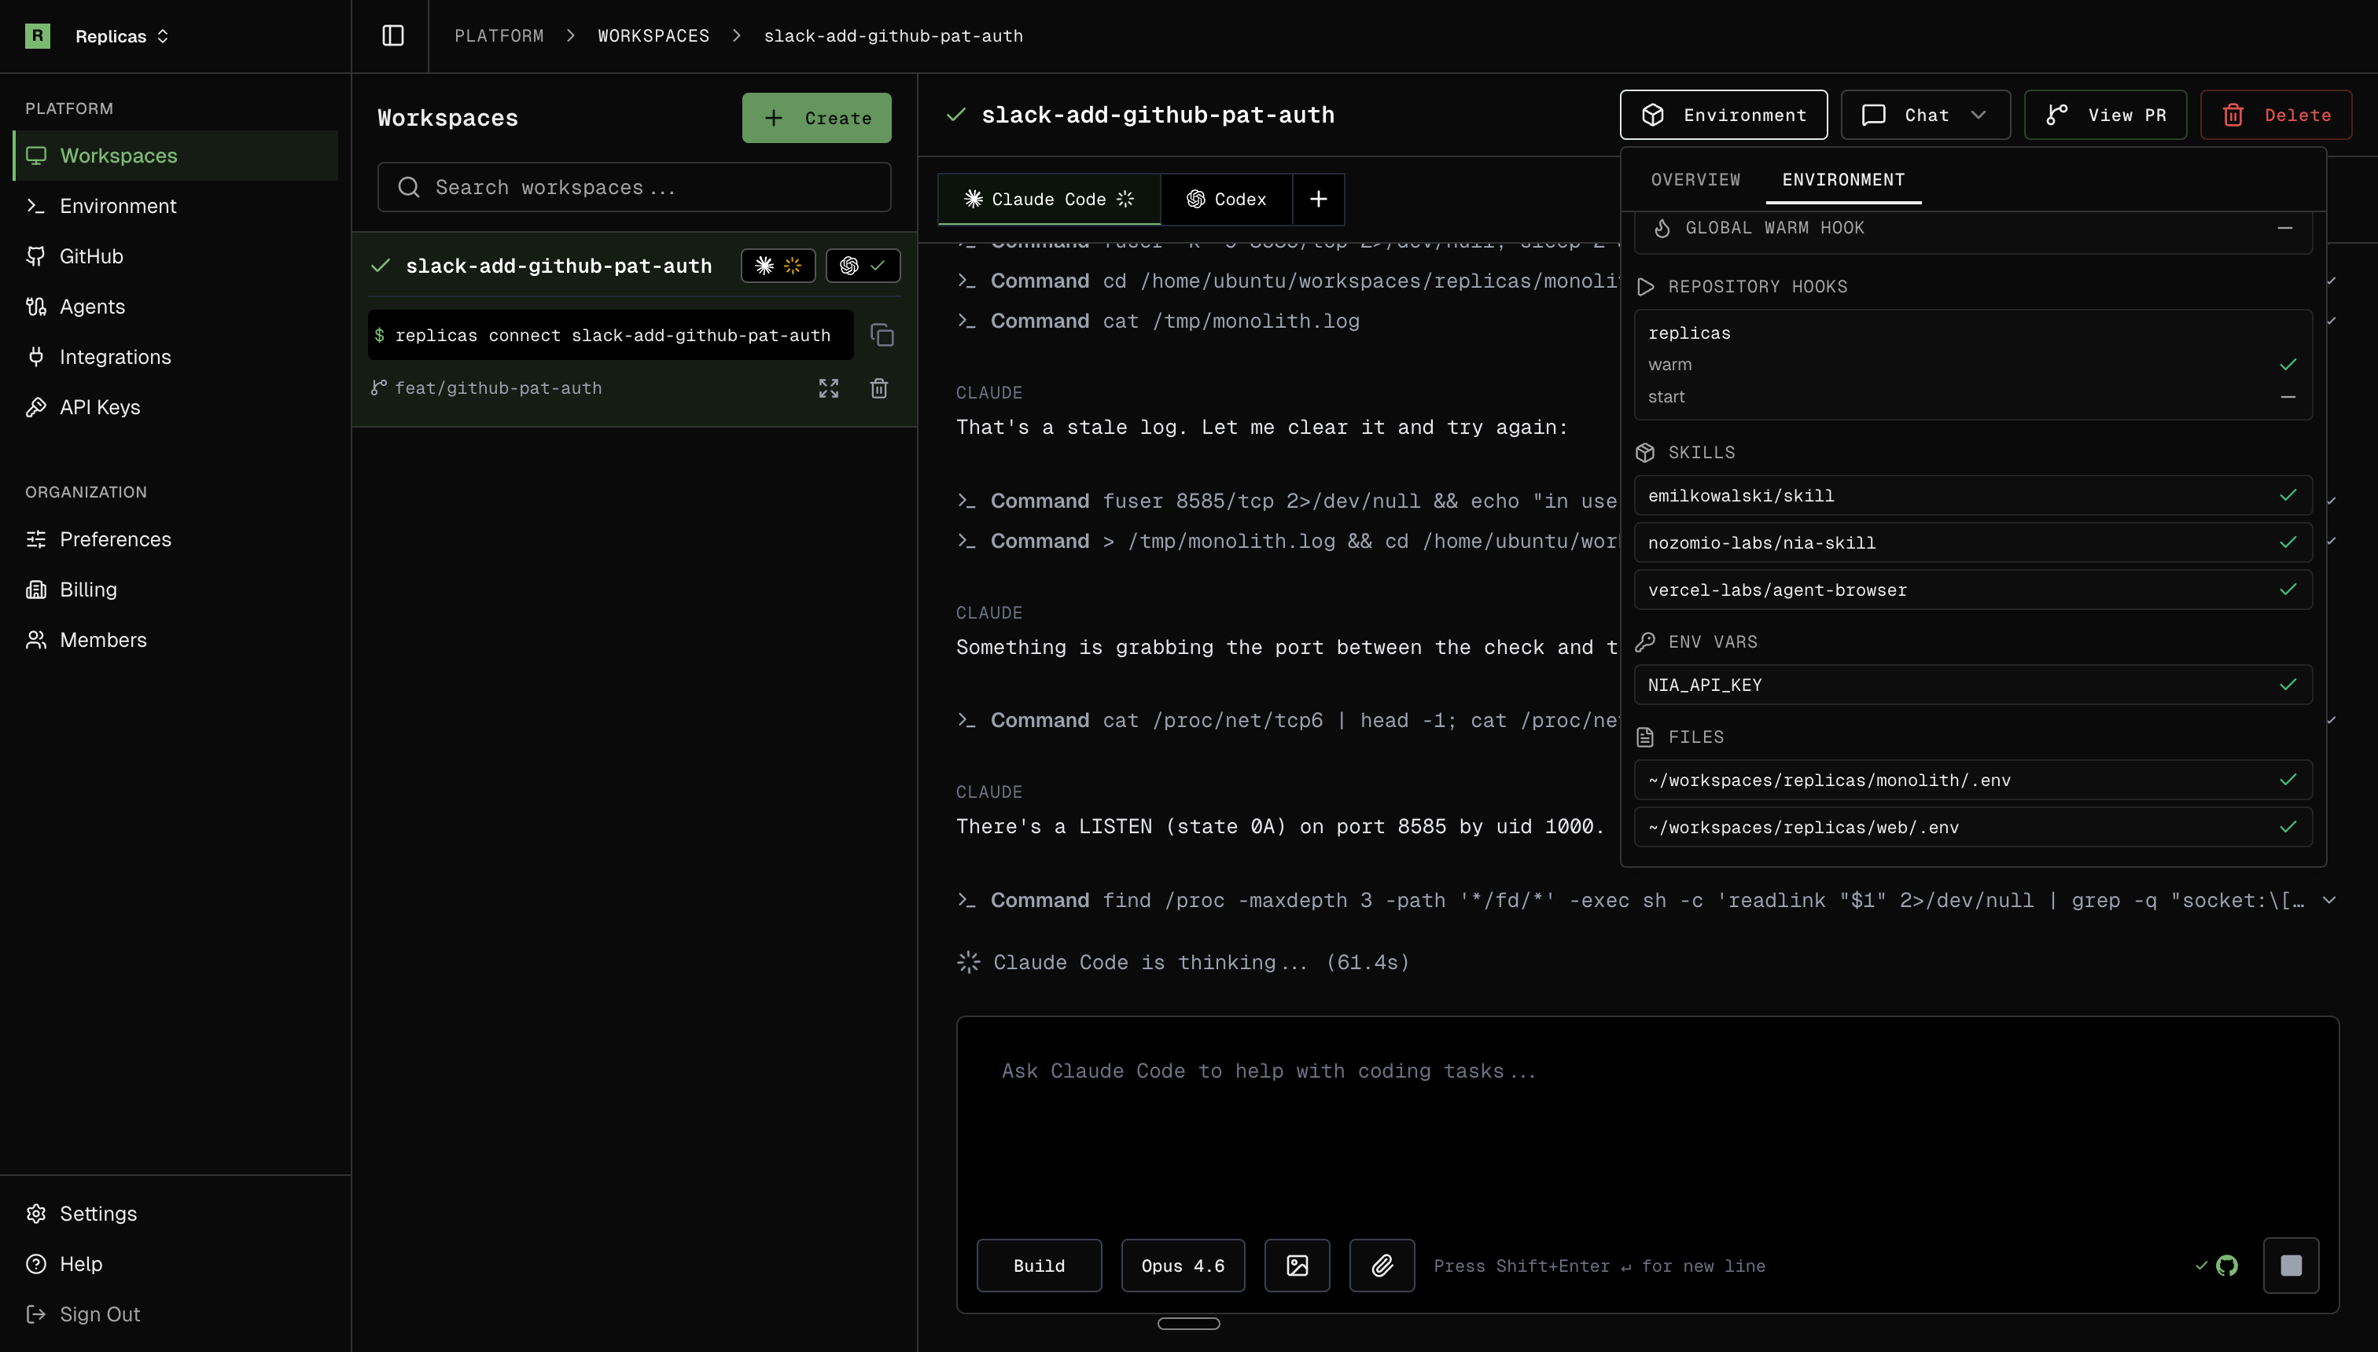This screenshot has height=1352, width=2378.
Task: Click the GitHub status icon in the prompt bar
Action: [x=2226, y=1266]
